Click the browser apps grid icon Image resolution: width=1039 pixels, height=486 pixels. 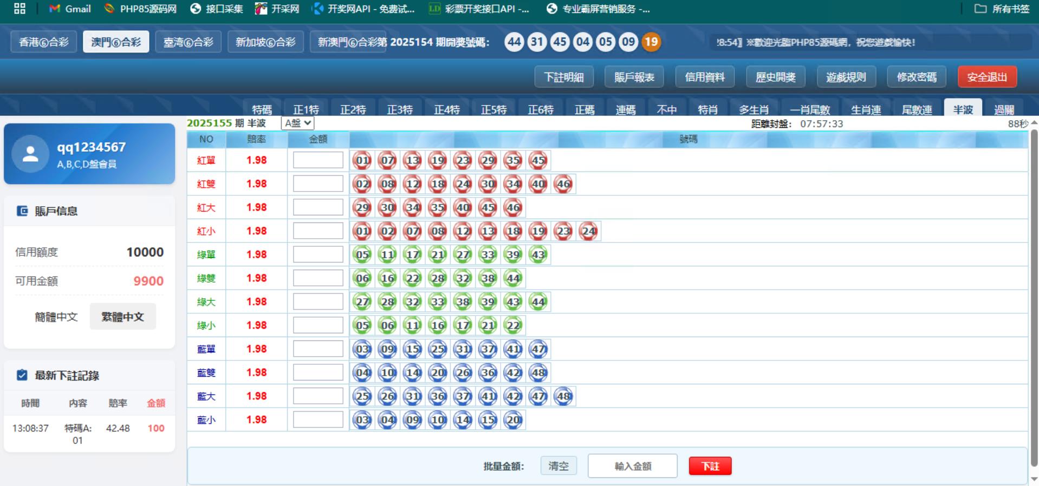[x=20, y=9]
